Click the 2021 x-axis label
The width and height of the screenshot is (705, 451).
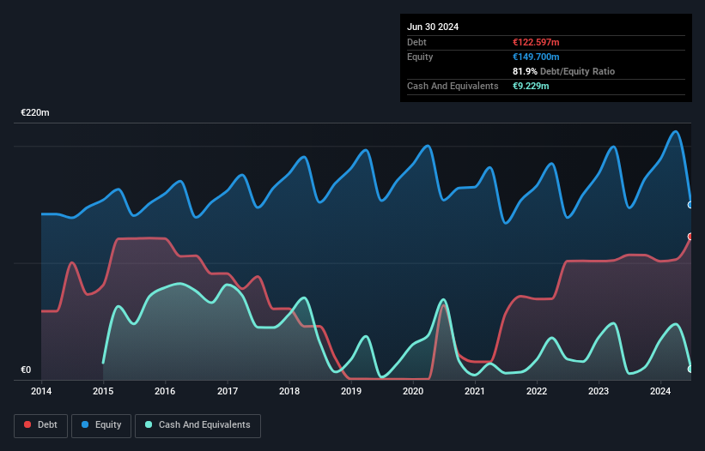pos(475,391)
